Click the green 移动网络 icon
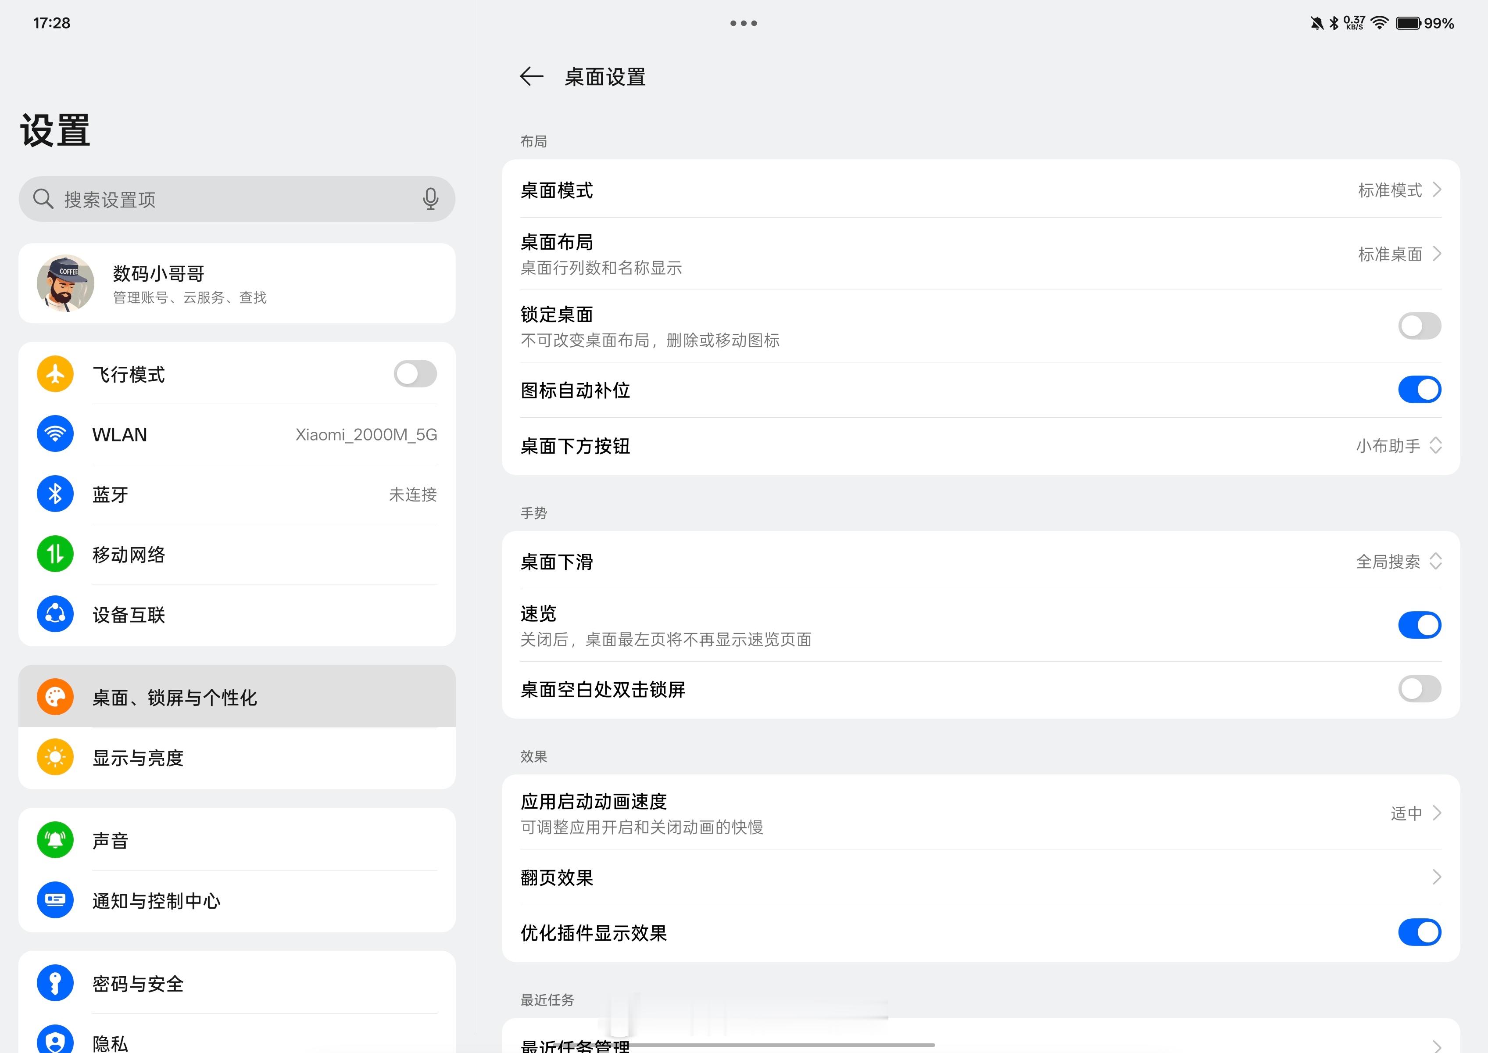This screenshot has height=1053, width=1488. (x=55, y=555)
